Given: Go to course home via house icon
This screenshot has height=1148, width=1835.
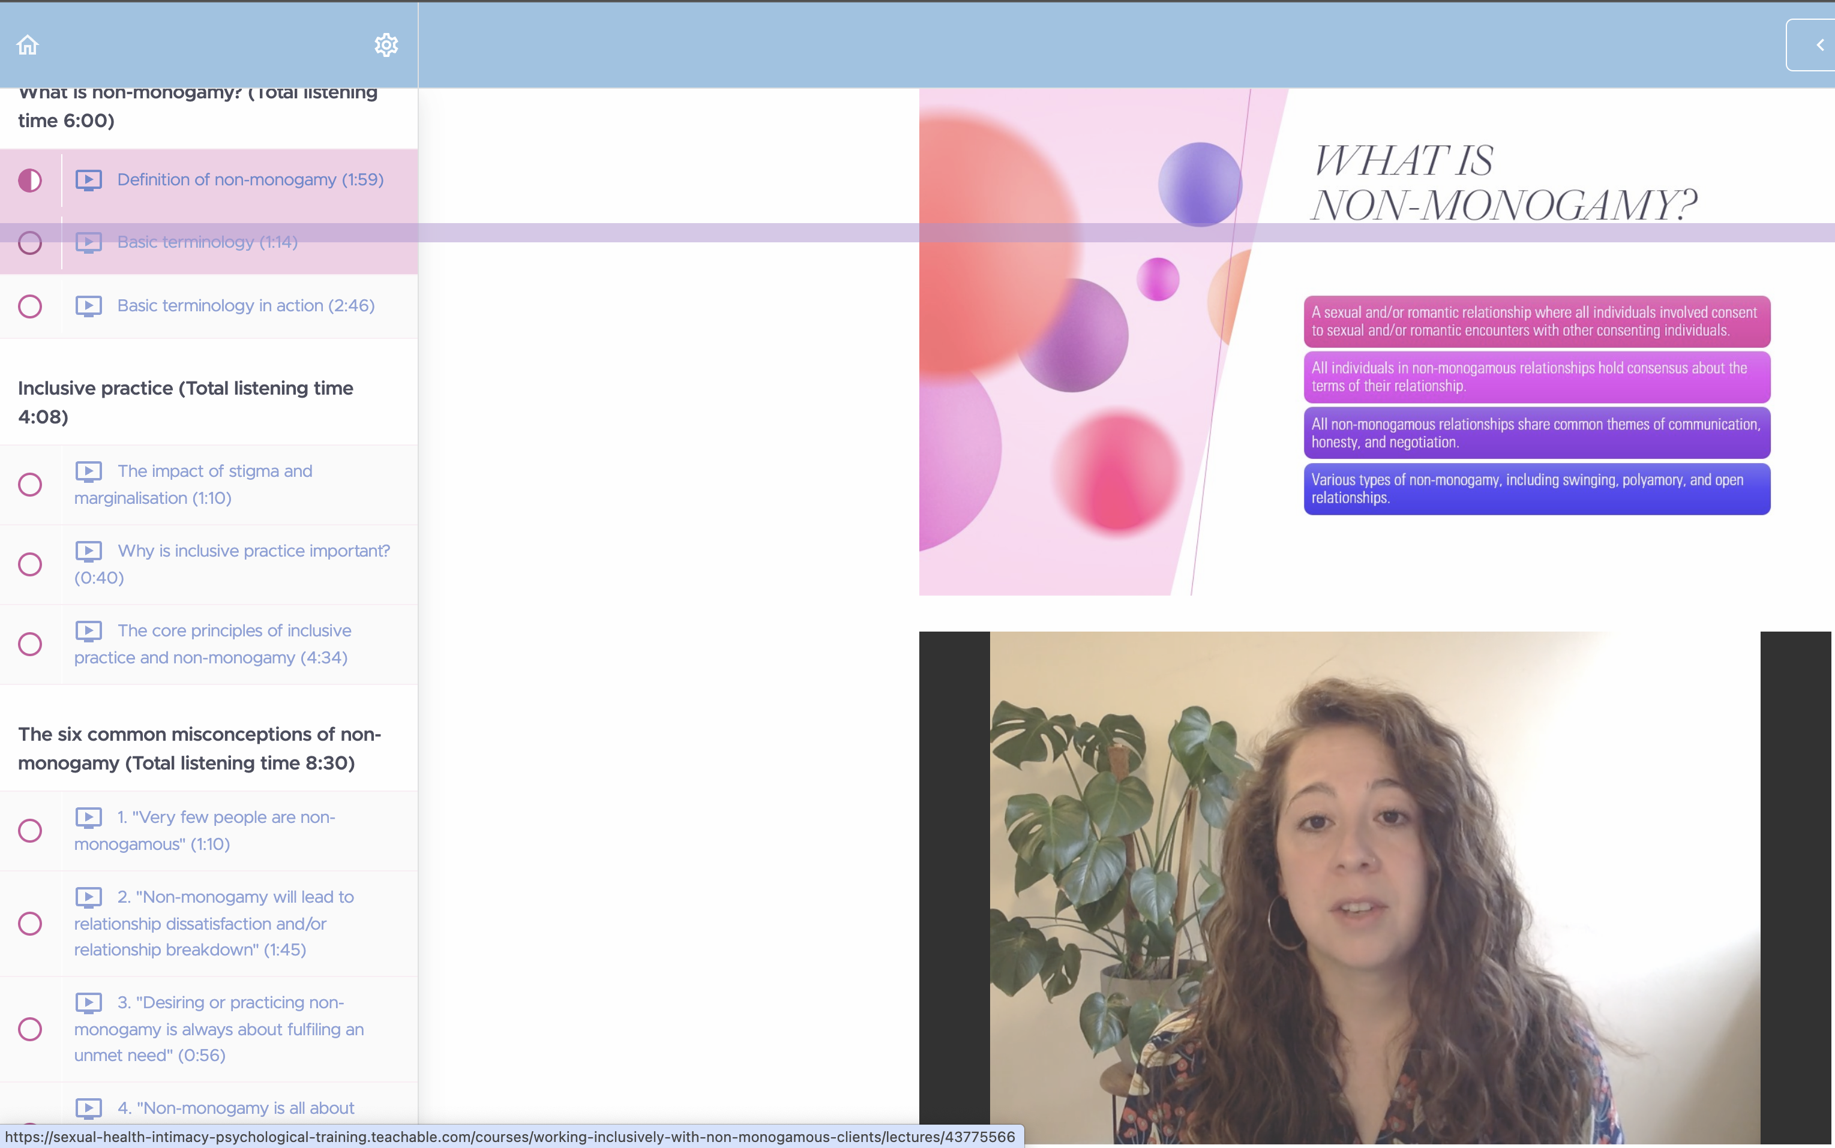Looking at the screenshot, I should pos(28,45).
